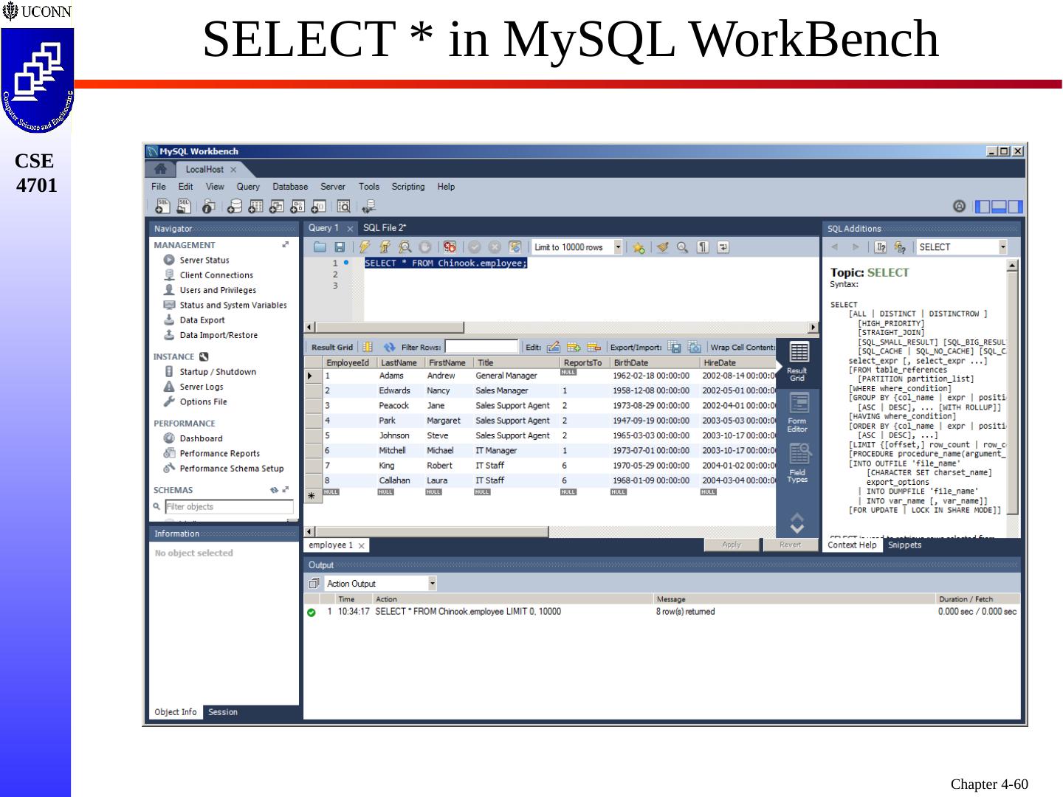Open the Database menu
The height and width of the screenshot is (797, 1063).
point(289,187)
